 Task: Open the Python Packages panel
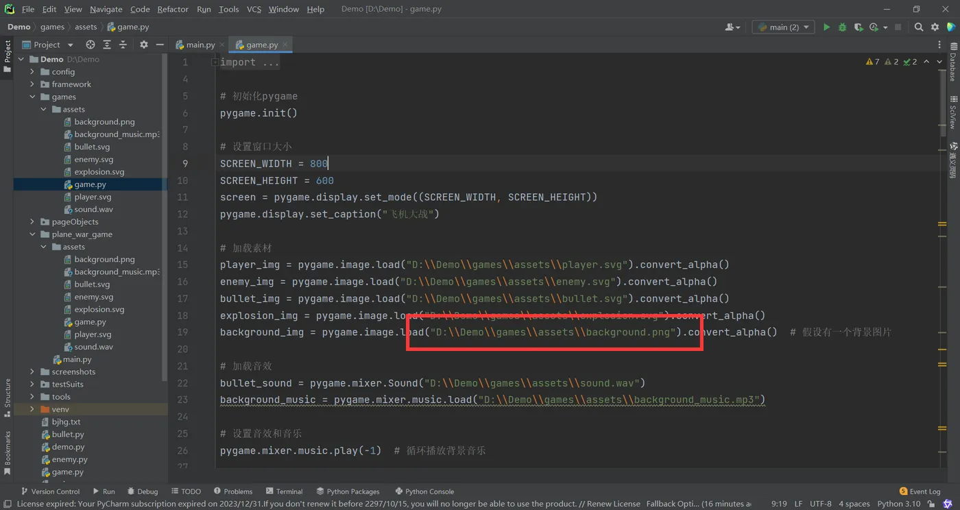tap(348, 491)
